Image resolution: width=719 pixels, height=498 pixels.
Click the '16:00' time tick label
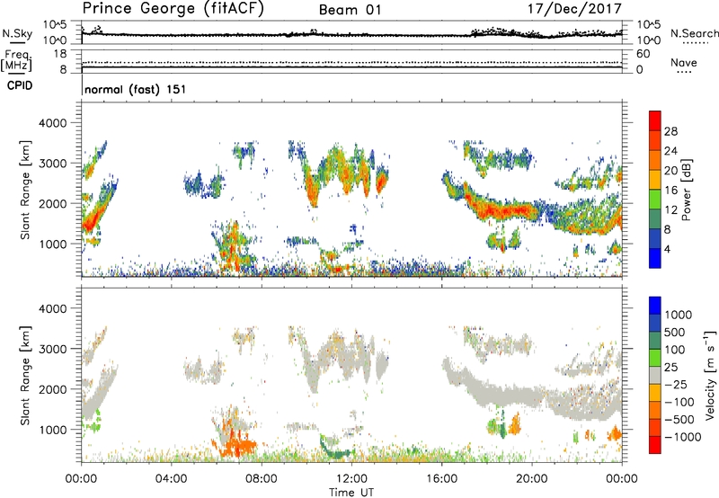click(x=441, y=479)
